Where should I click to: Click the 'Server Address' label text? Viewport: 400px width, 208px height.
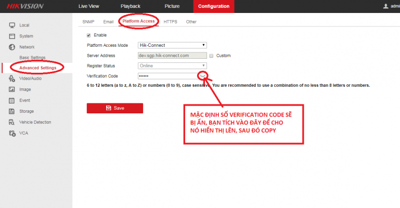click(x=101, y=56)
